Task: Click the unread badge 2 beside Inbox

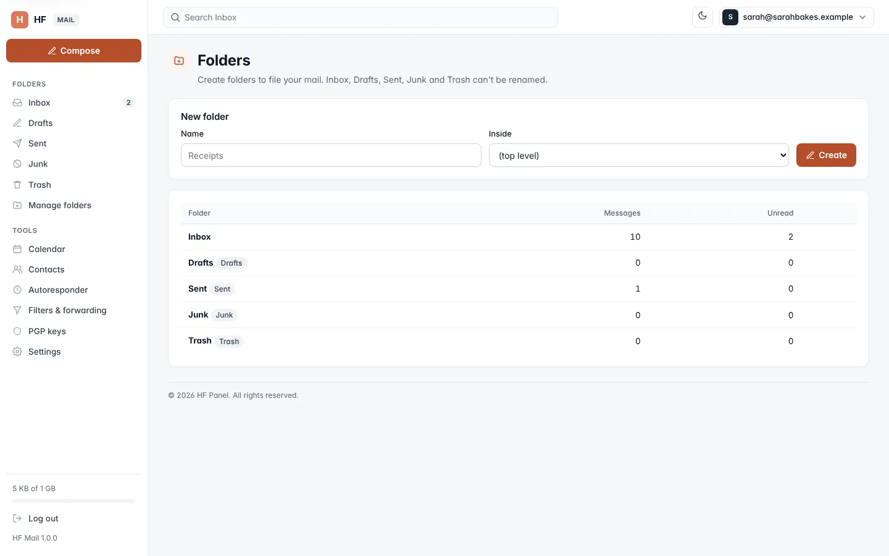Action: [x=128, y=103]
